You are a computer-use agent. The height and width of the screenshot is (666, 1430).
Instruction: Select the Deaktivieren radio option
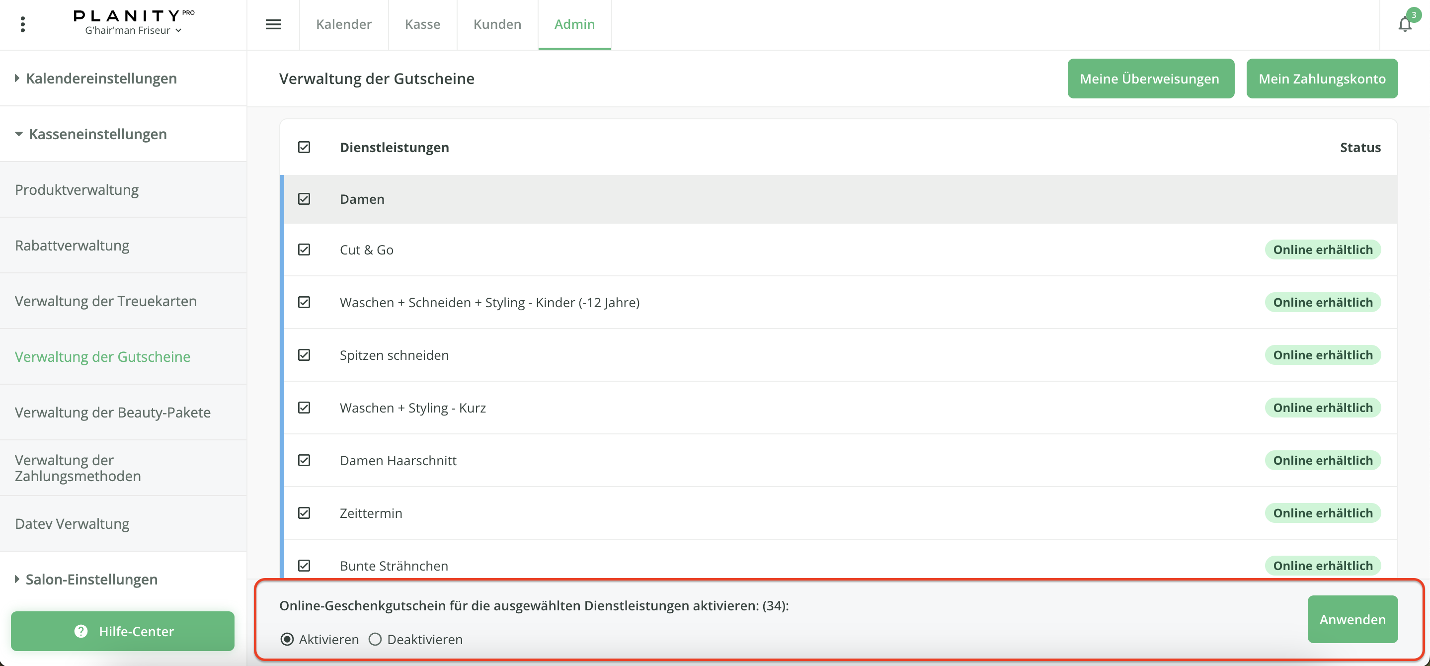pos(375,639)
